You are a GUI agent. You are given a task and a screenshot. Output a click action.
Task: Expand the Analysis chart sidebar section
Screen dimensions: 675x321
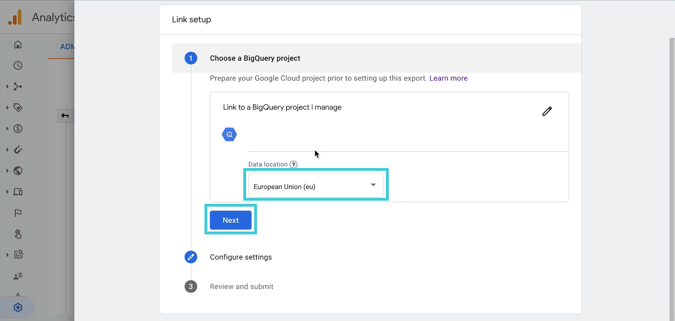pos(7,254)
